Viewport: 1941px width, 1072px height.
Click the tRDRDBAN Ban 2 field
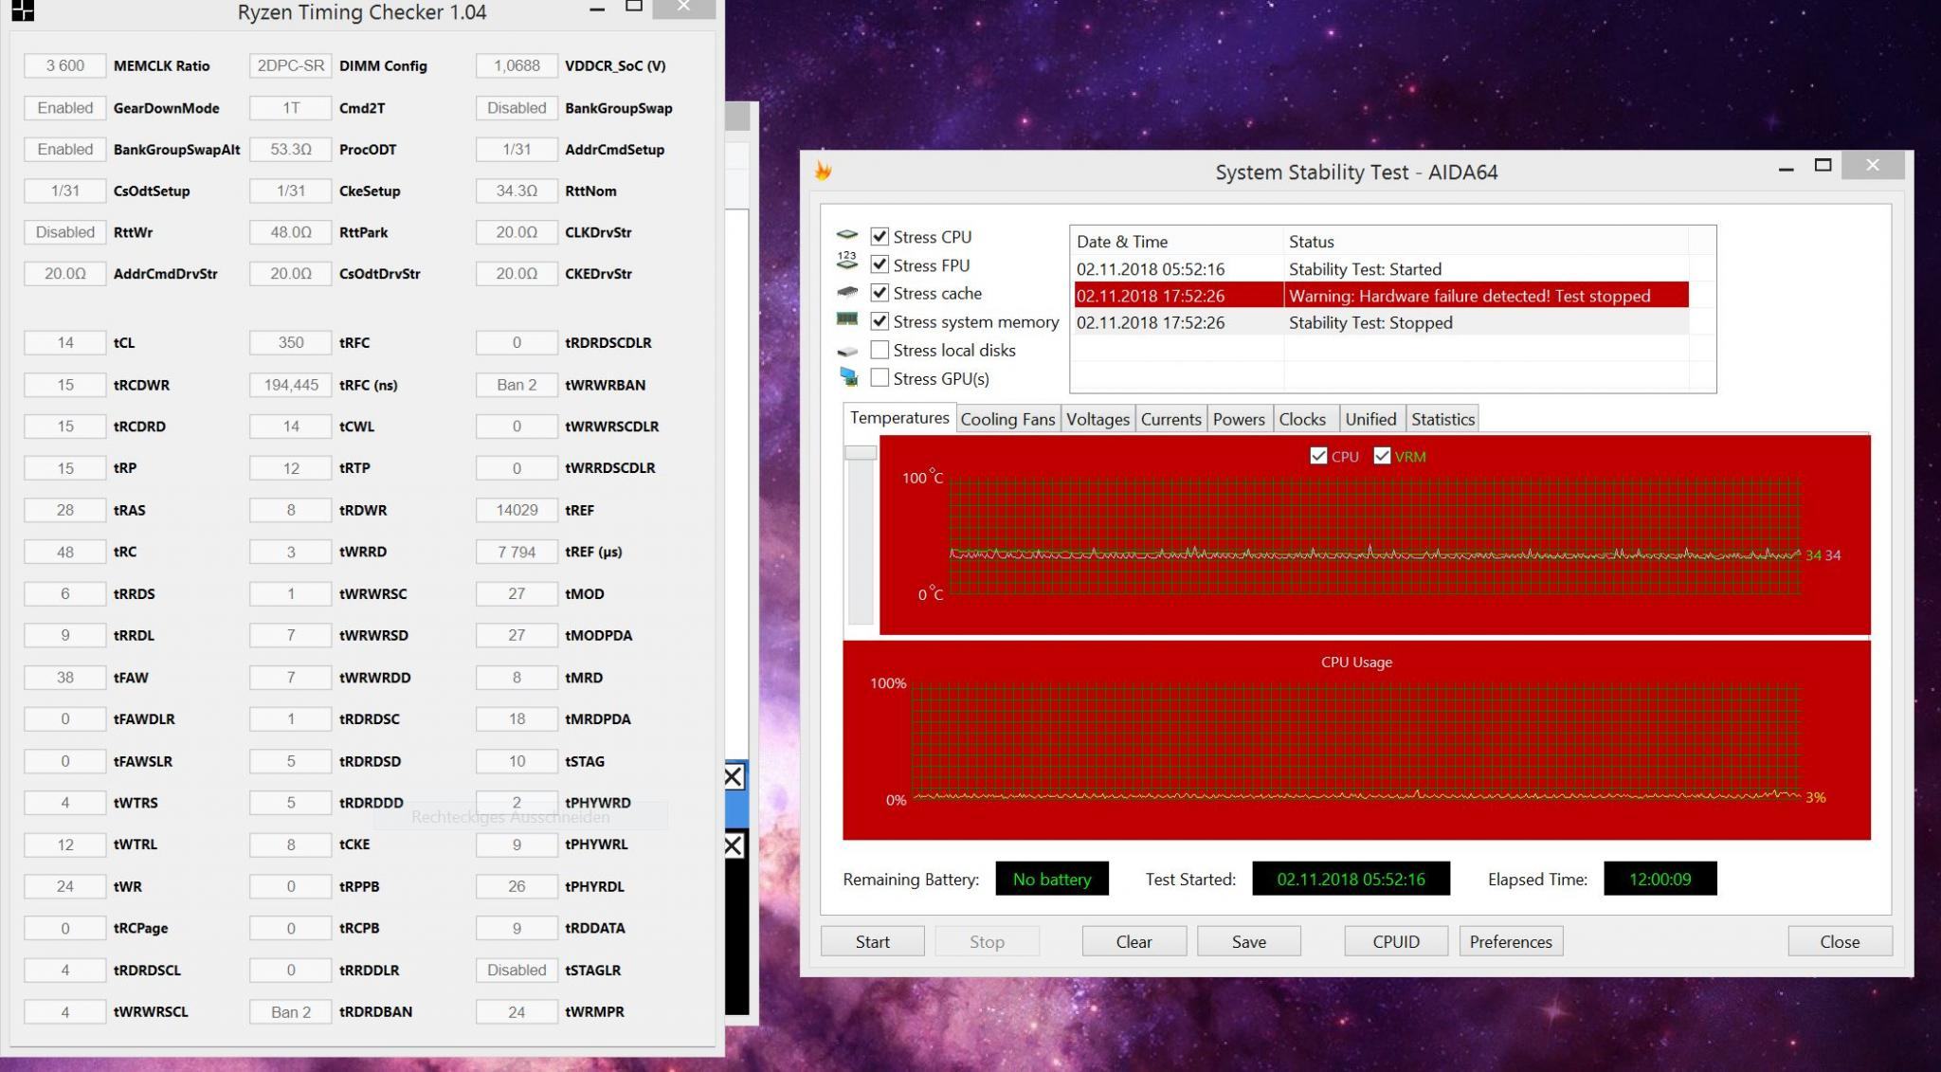pyautogui.click(x=291, y=1011)
